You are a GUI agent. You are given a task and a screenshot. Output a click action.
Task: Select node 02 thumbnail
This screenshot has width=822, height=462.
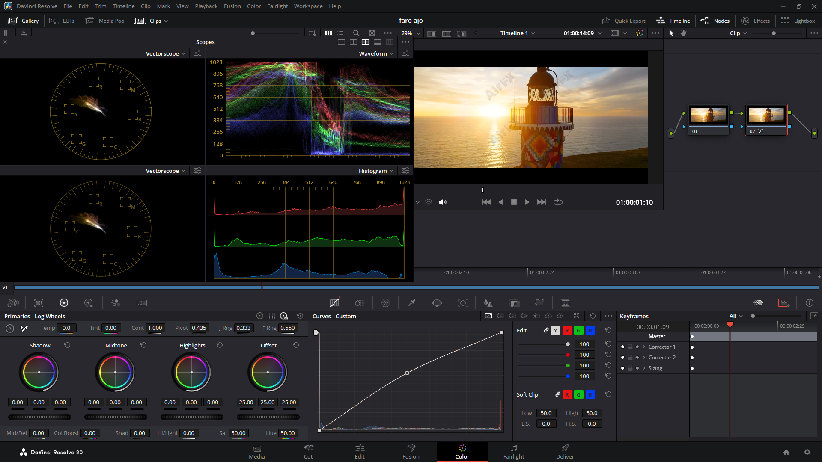[766, 115]
